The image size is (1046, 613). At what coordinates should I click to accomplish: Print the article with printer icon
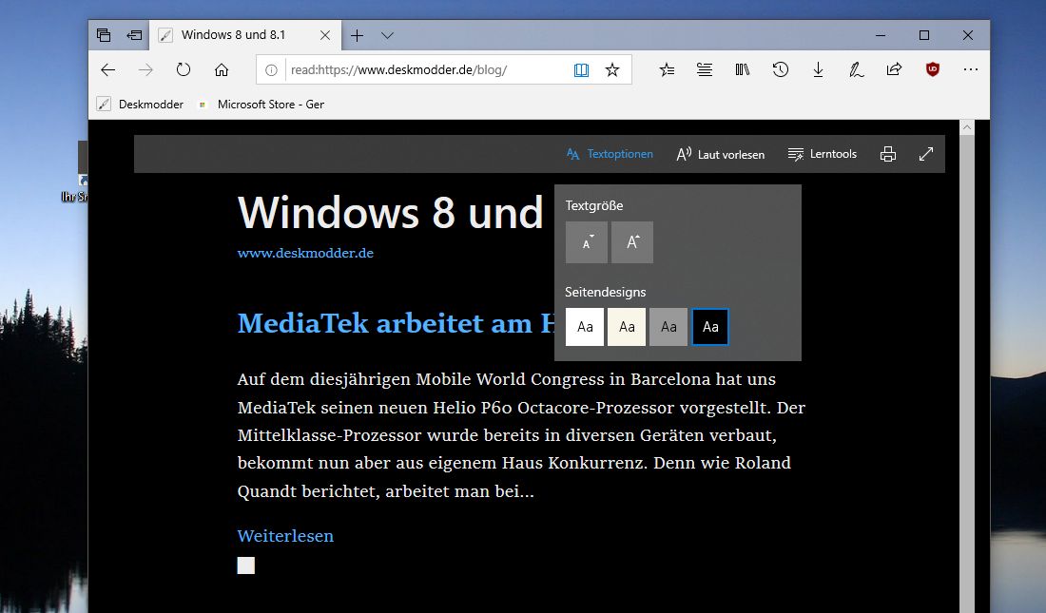888,154
